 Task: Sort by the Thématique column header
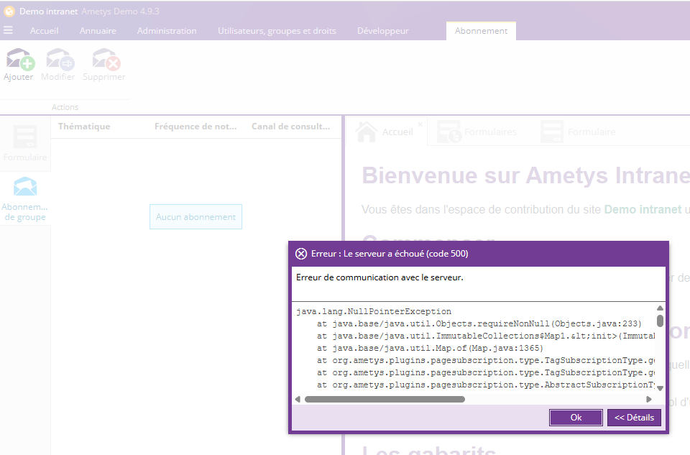[x=84, y=127]
